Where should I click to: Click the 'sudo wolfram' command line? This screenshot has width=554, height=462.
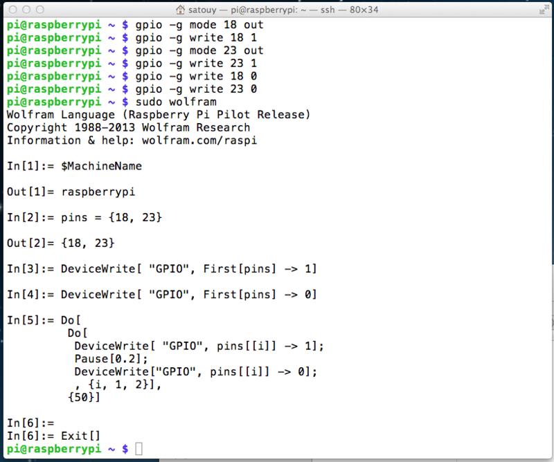point(176,102)
